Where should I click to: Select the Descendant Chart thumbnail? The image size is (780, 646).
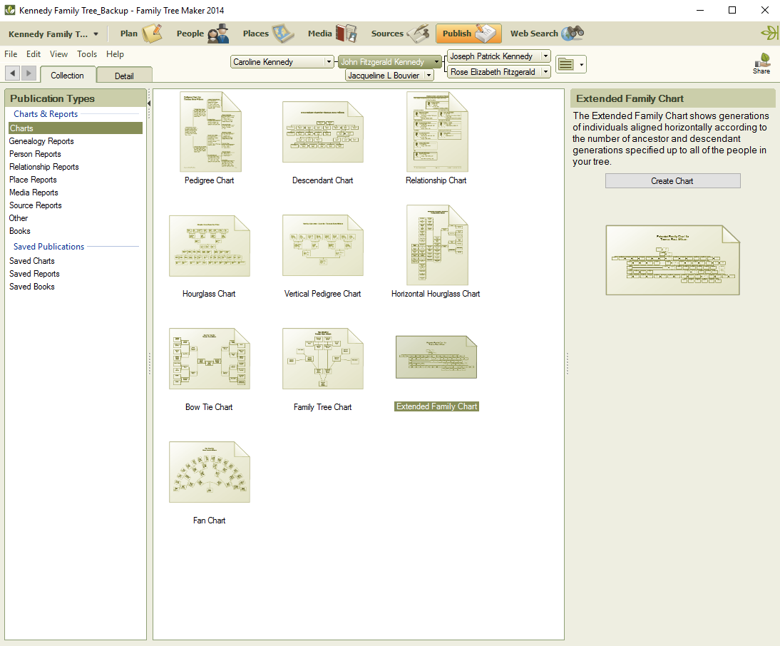[x=323, y=132]
